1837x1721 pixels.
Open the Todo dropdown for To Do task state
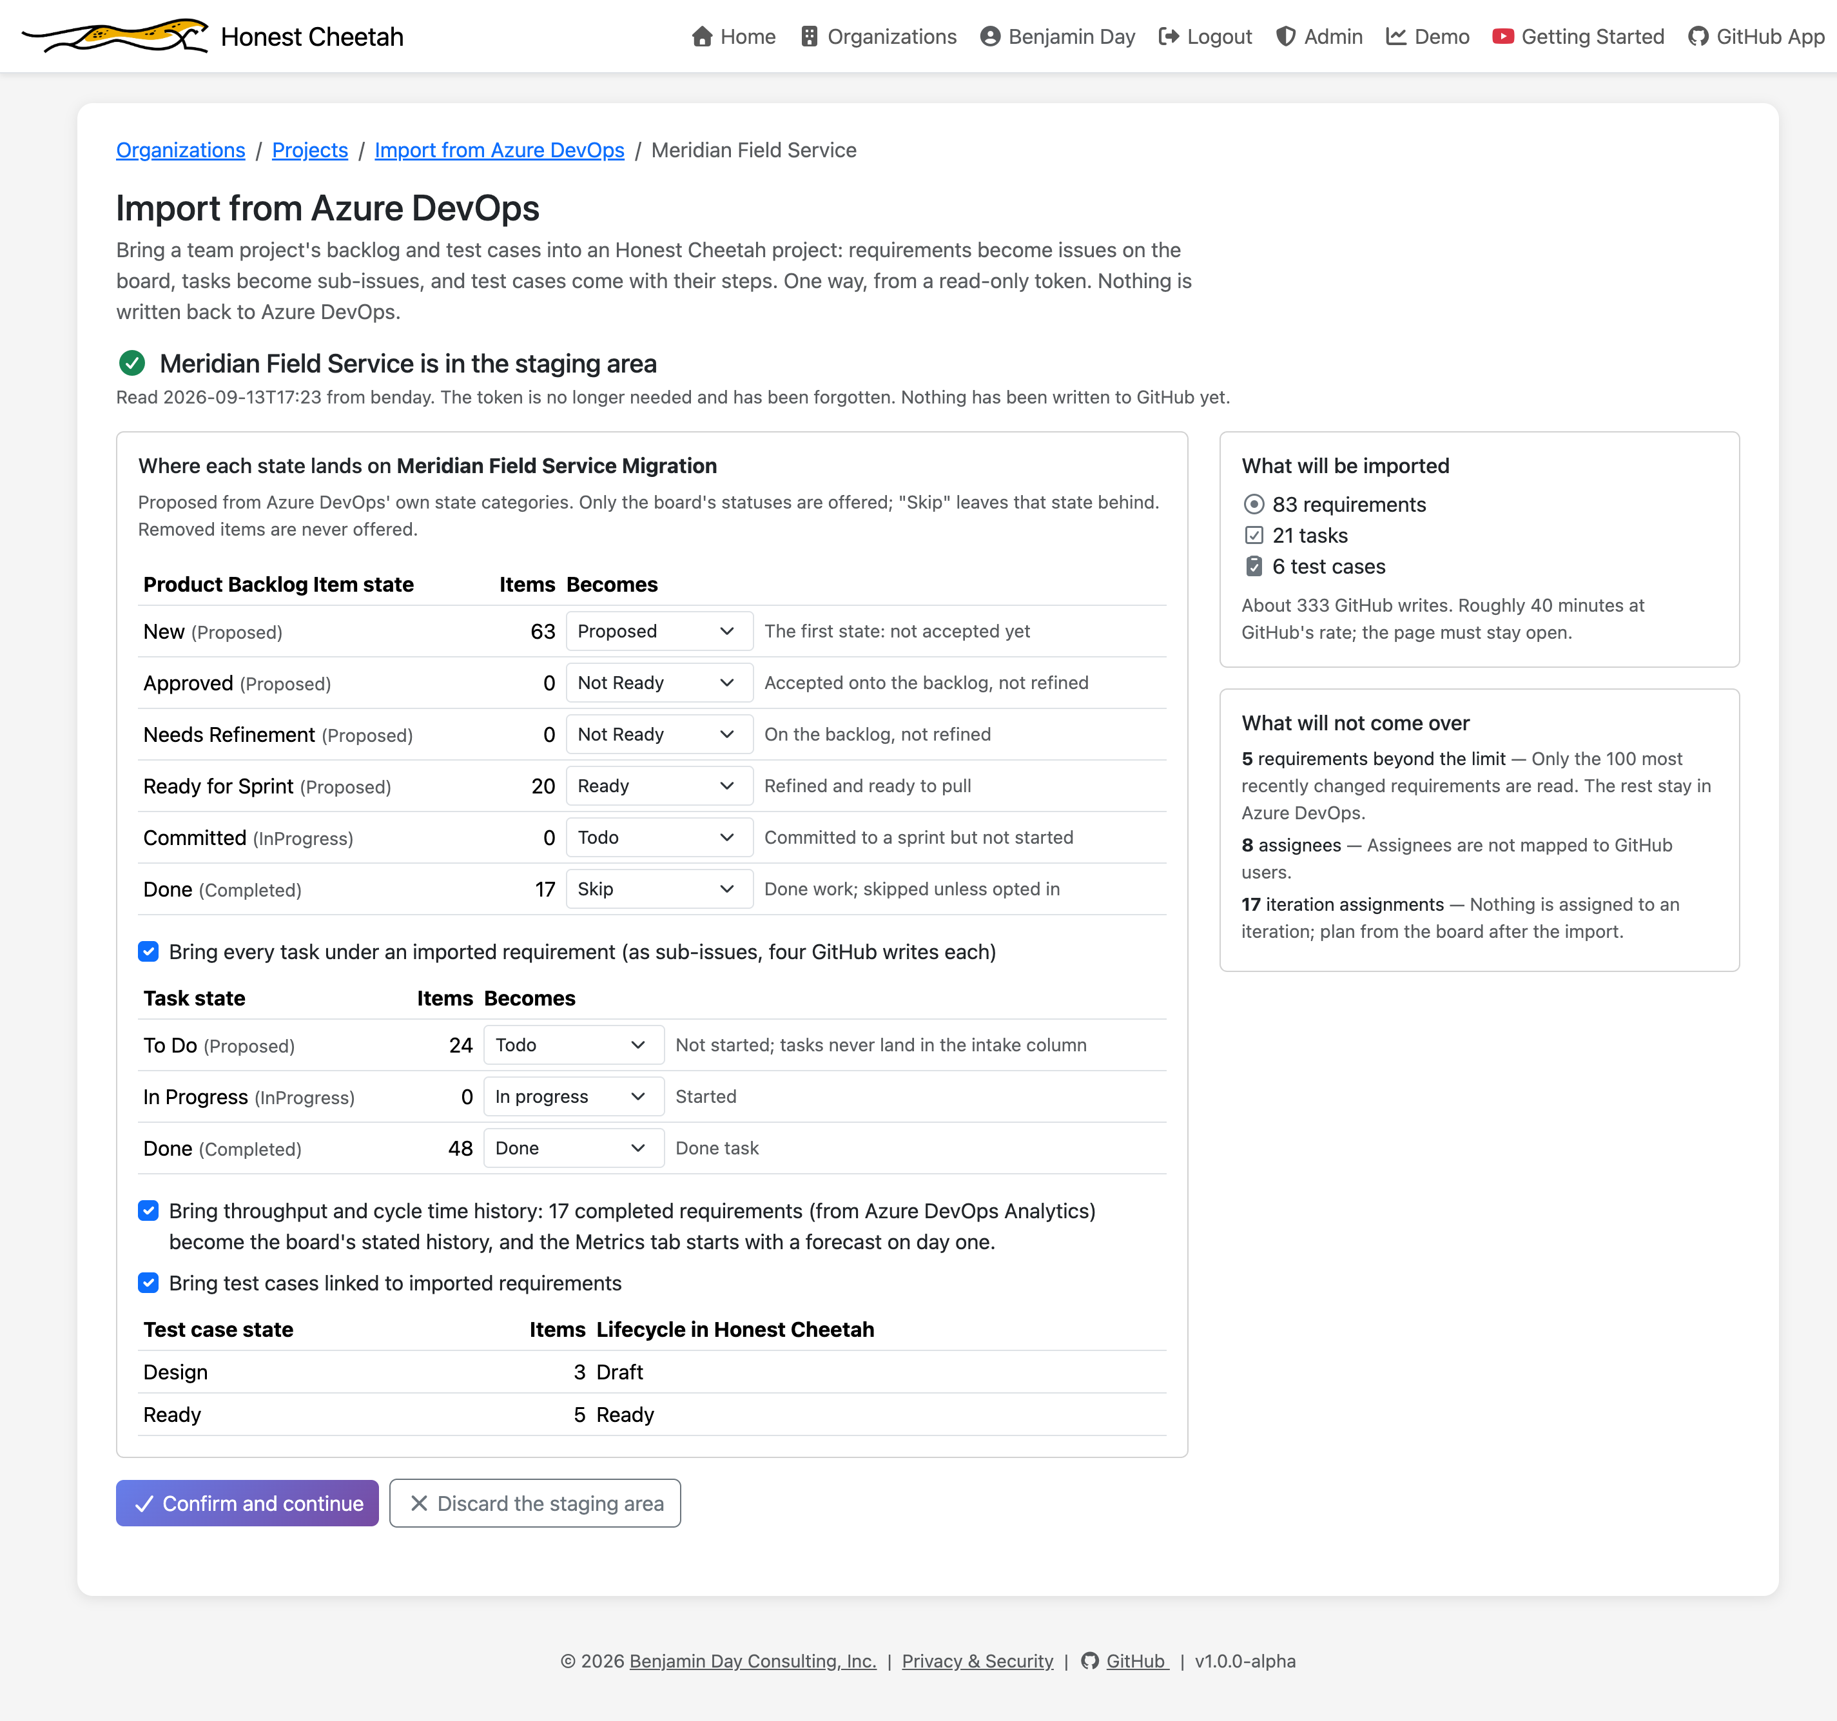[x=574, y=1045]
